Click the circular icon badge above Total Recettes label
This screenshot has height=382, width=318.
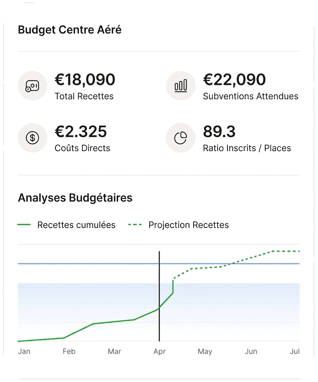[x=32, y=85]
